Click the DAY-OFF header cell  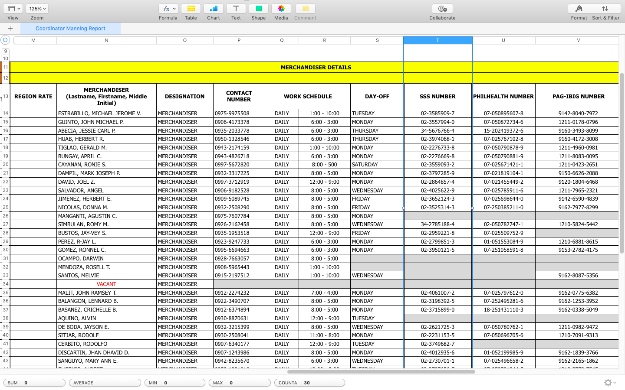[x=377, y=97]
